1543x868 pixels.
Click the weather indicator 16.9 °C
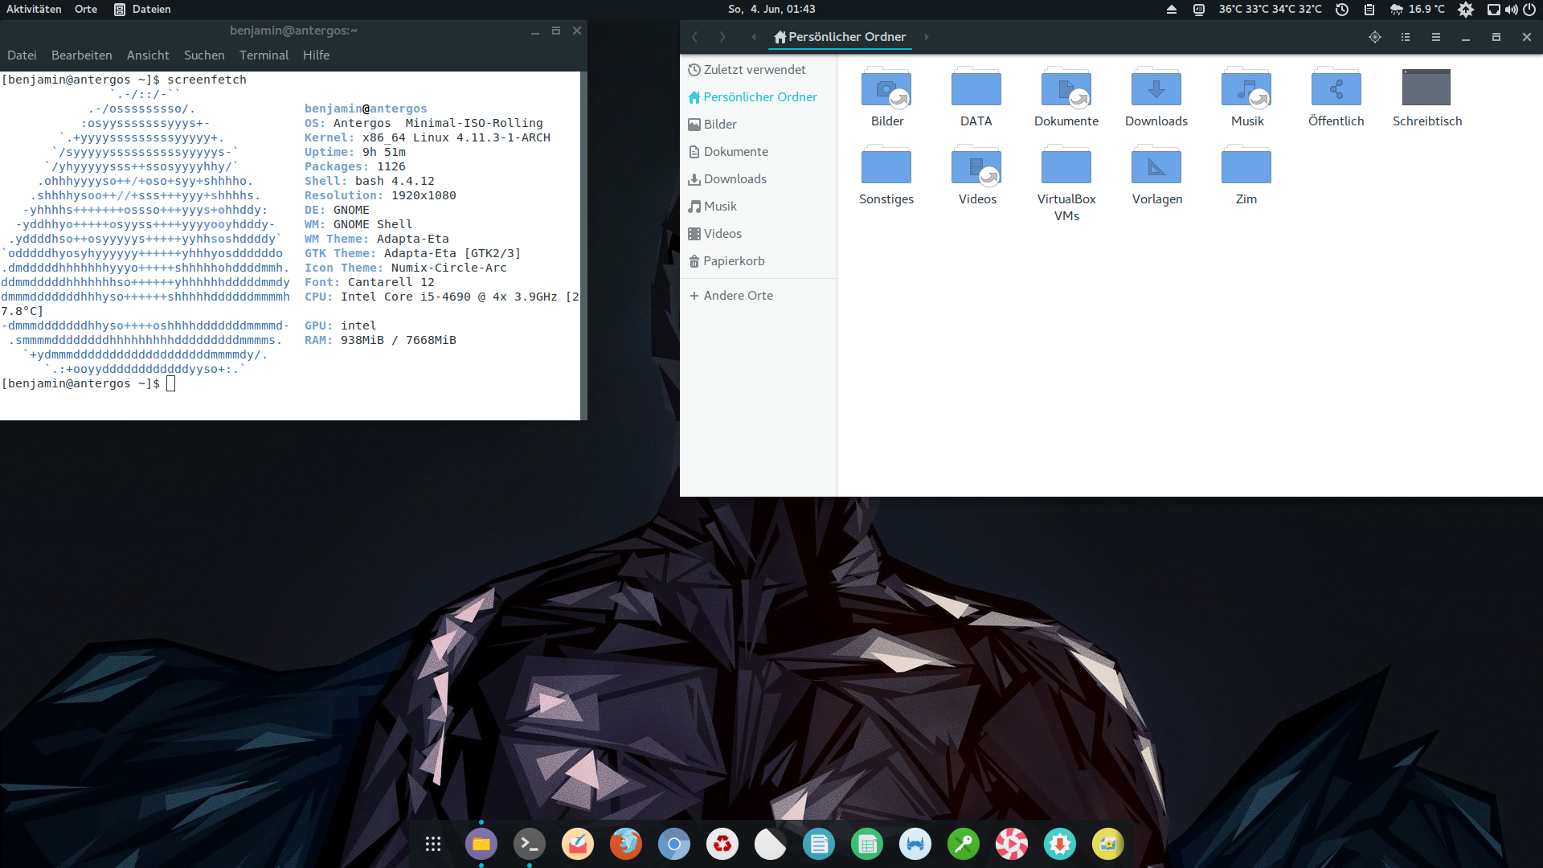tap(1418, 9)
